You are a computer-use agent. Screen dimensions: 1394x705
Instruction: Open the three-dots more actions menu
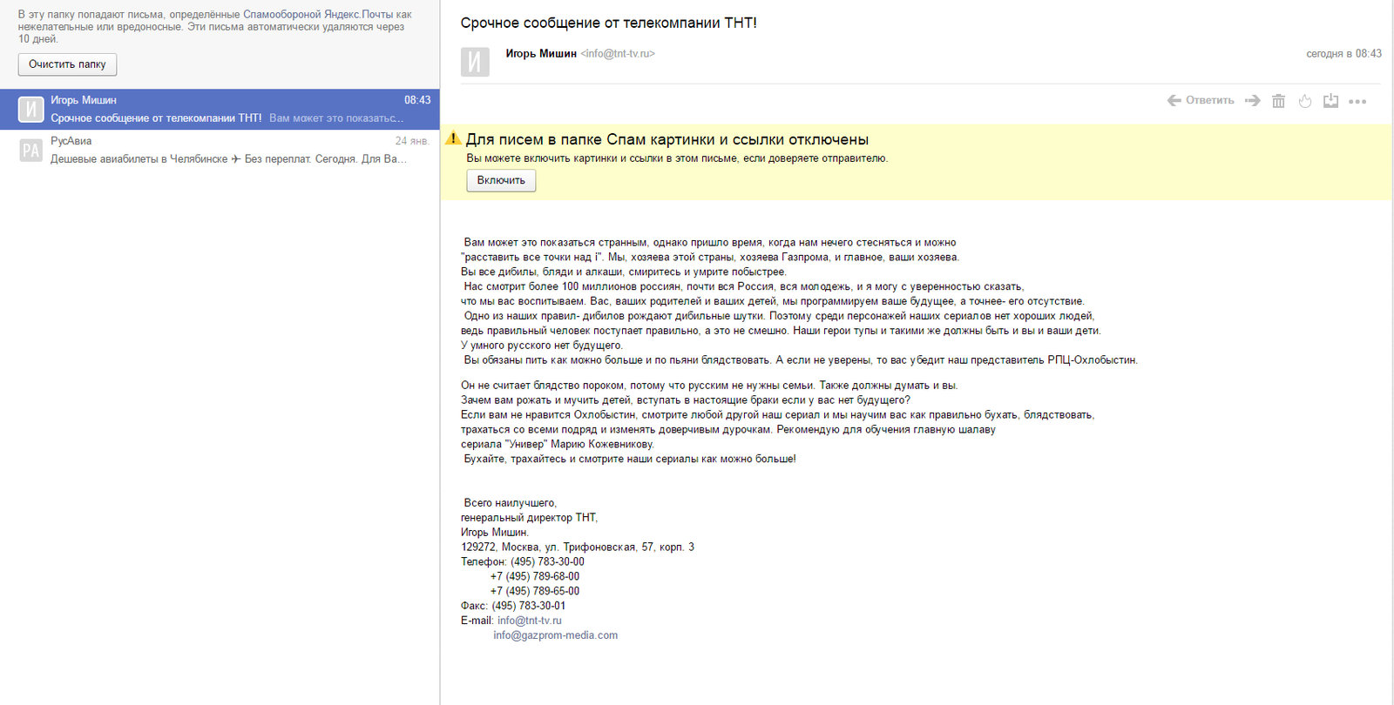point(1357,102)
